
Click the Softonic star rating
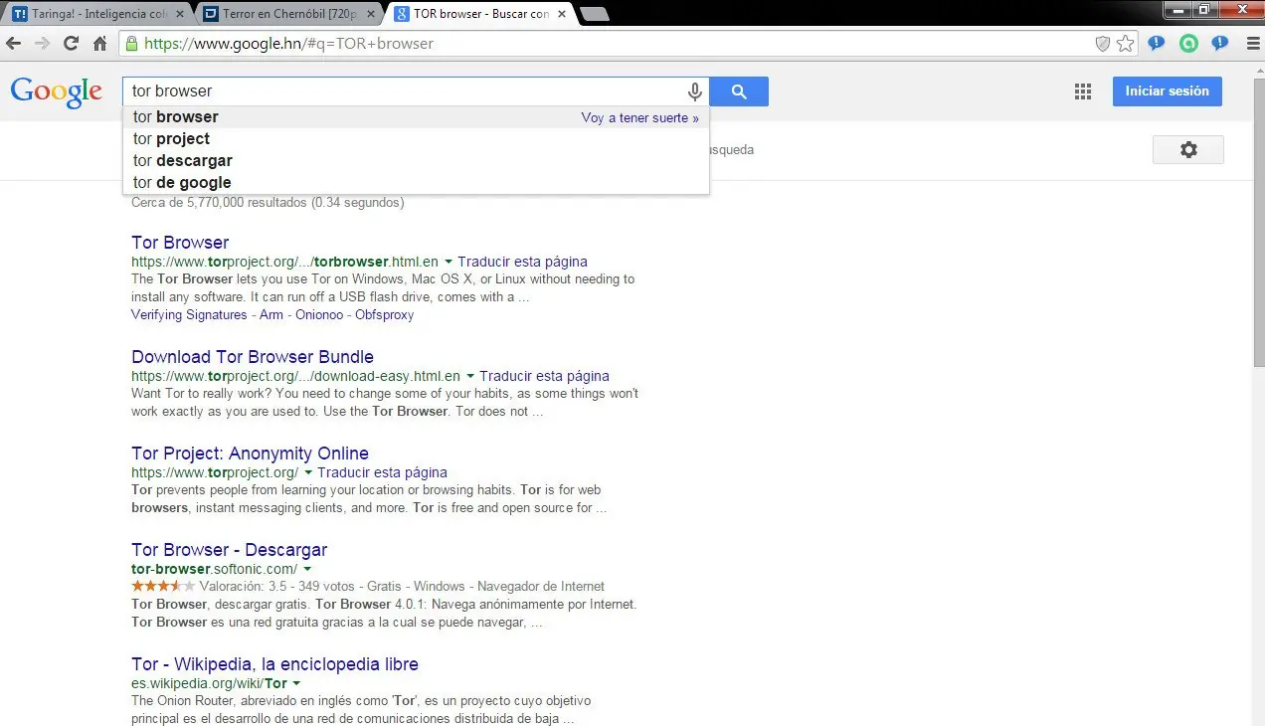tap(163, 587)
